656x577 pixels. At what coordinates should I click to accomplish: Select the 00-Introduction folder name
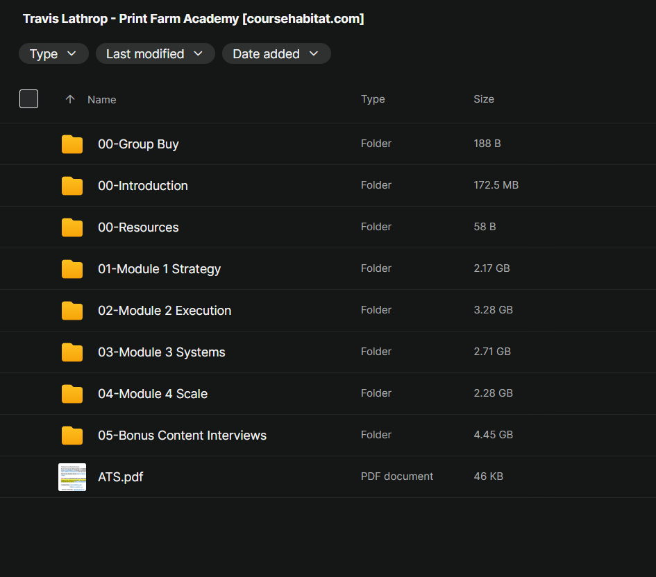[x=143, y=186]
